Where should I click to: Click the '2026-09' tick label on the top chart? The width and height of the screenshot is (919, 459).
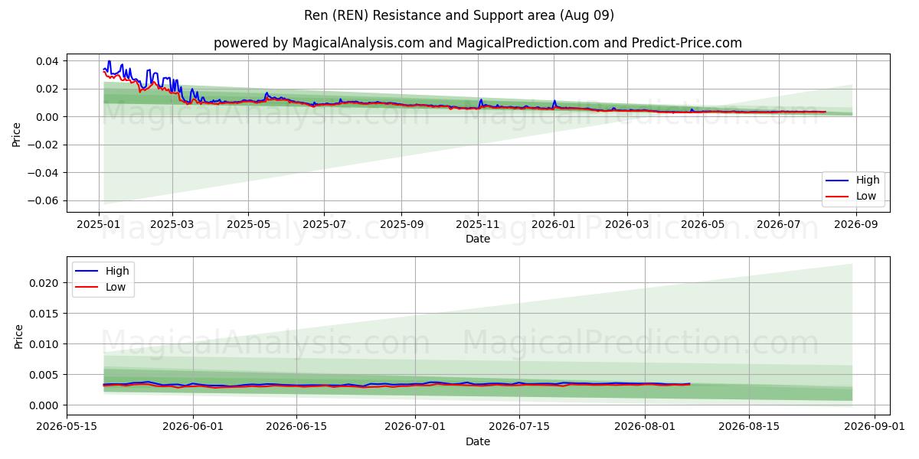pos(856,225)
